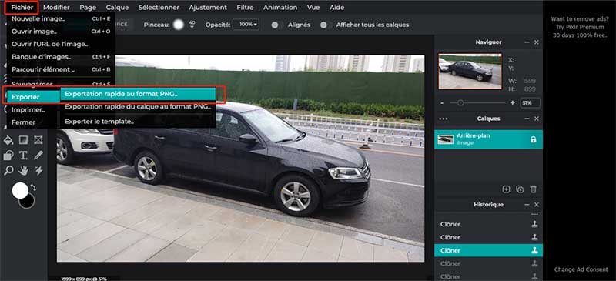Choose Parcourir élément menu entry

pyautogui.click(x=61, y=69)
